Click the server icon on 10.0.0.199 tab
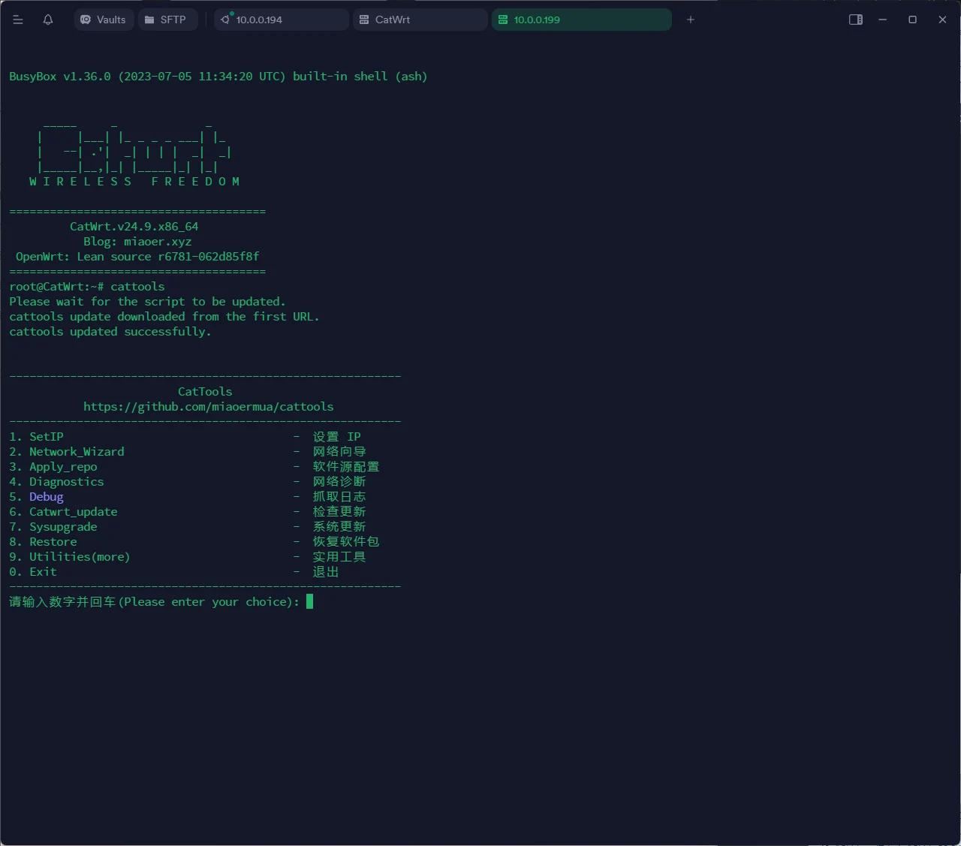This screenshot has width=961, height=846. click(503, 20)
